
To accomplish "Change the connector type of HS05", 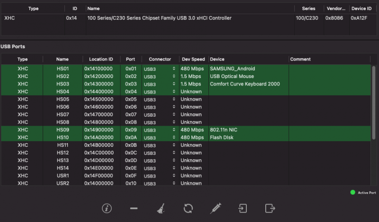I will [x=160, y=100].
